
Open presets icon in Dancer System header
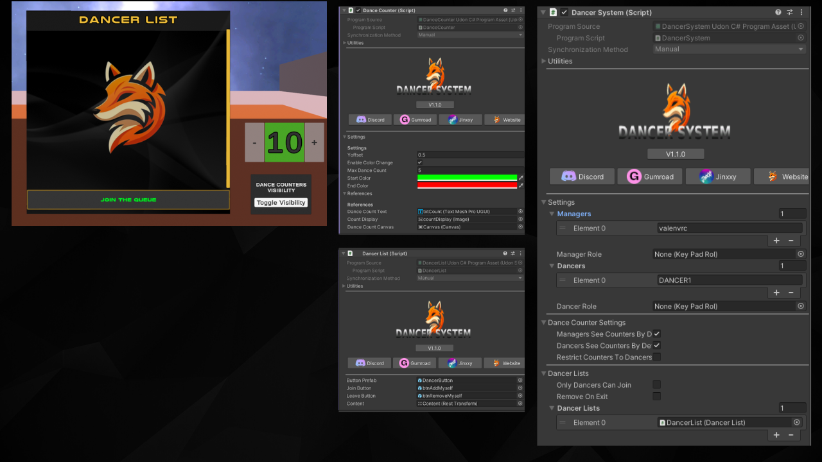click(x=790, y=12)
